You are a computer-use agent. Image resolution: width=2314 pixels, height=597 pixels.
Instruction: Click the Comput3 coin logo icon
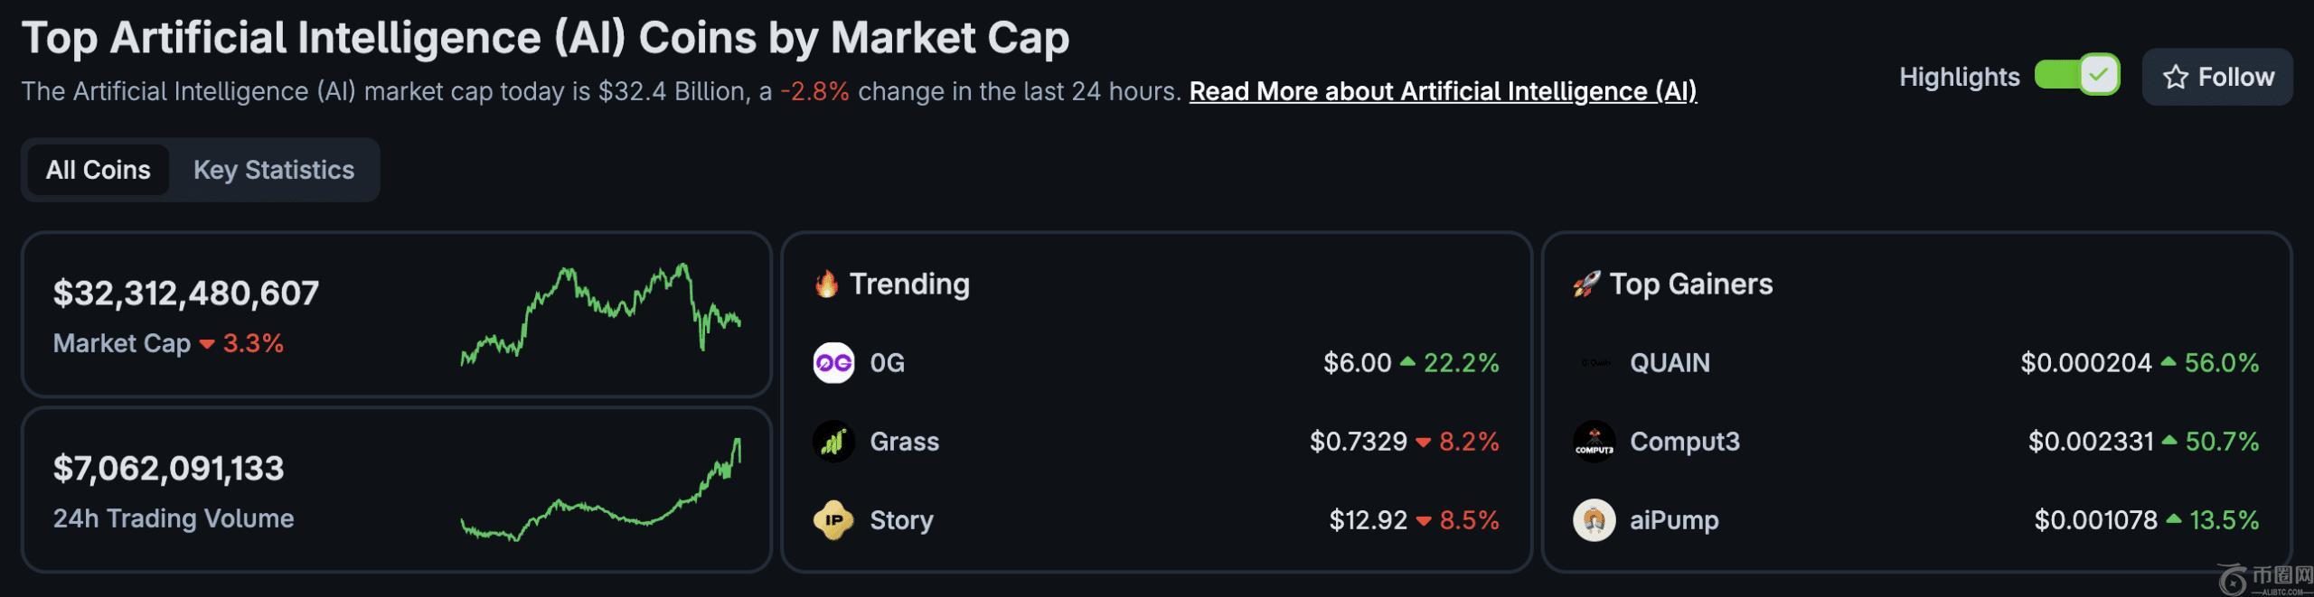[1594, 442]
